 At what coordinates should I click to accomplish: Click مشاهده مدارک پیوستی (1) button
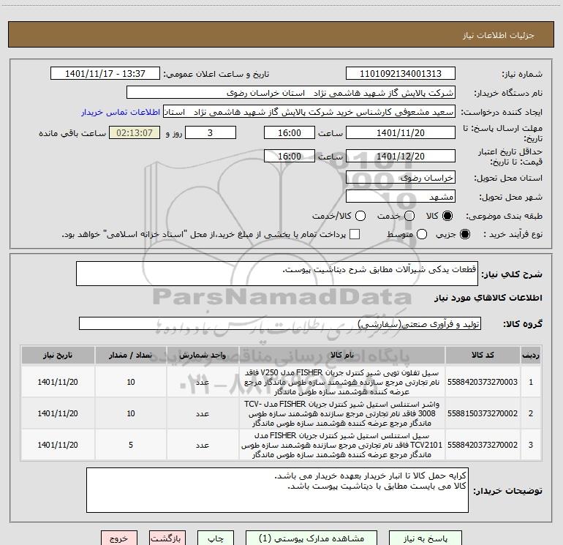[x=311, y=538]
